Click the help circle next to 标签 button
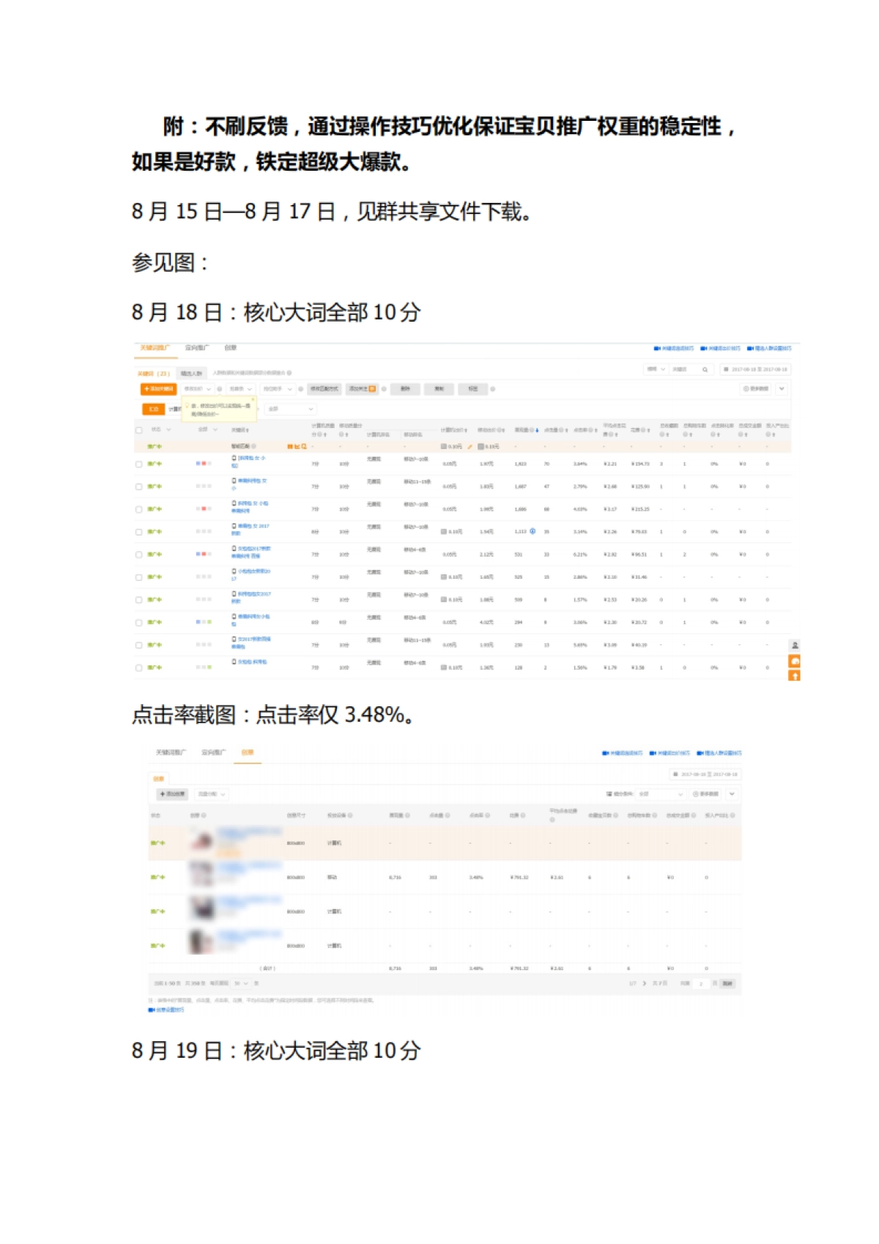879x1244 pixels. [492, 389]
